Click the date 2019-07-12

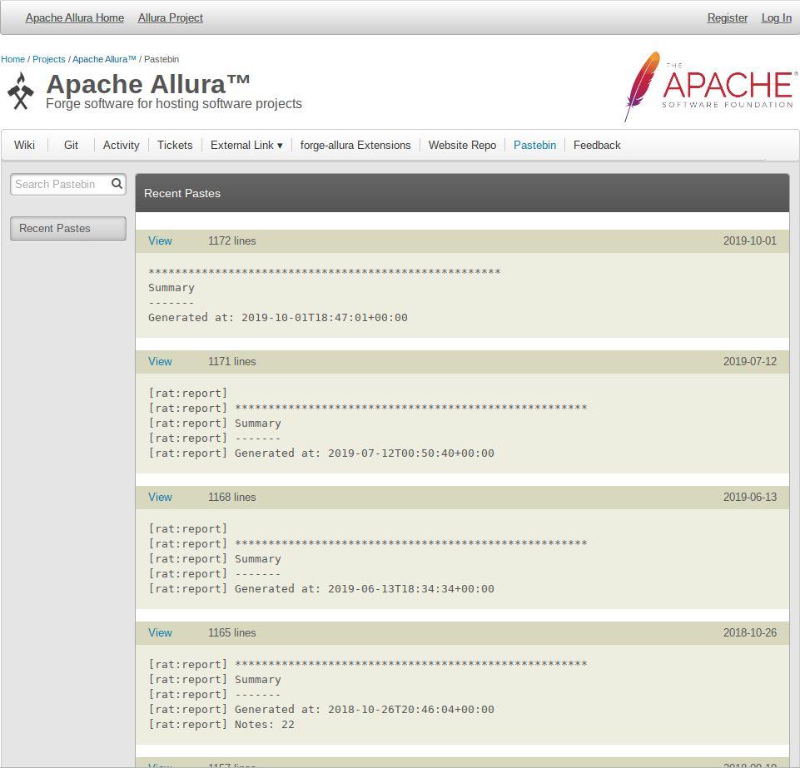pos(750,362)
